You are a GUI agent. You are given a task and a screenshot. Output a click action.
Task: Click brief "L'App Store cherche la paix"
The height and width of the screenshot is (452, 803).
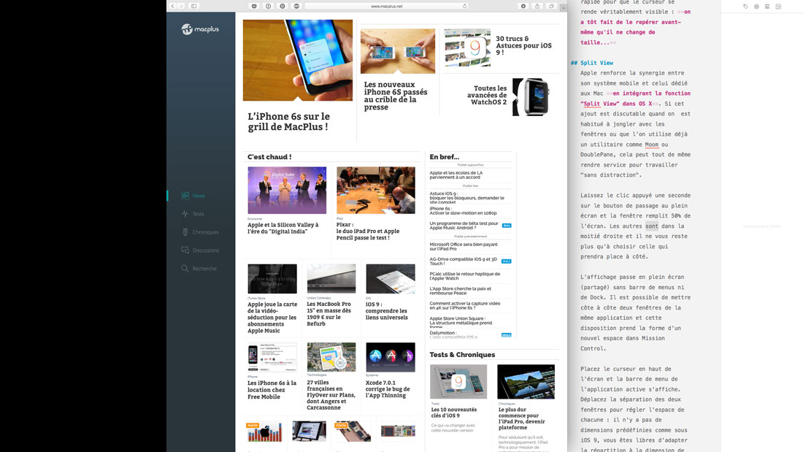(460, 291)
